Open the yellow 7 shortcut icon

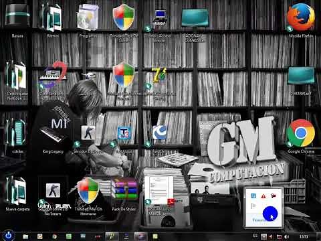pyautogui.click(x=159, y=74)
